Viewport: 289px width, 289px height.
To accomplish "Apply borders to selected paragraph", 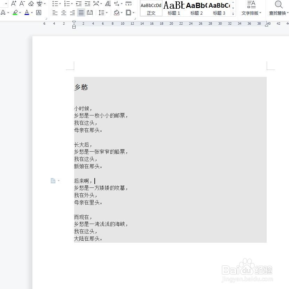I will [128, 13].
